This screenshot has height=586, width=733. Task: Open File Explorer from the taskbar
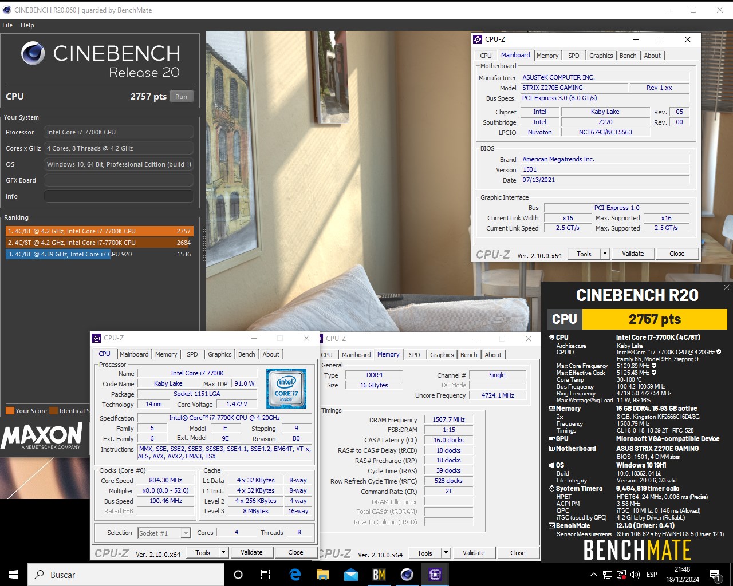(323, 575)
